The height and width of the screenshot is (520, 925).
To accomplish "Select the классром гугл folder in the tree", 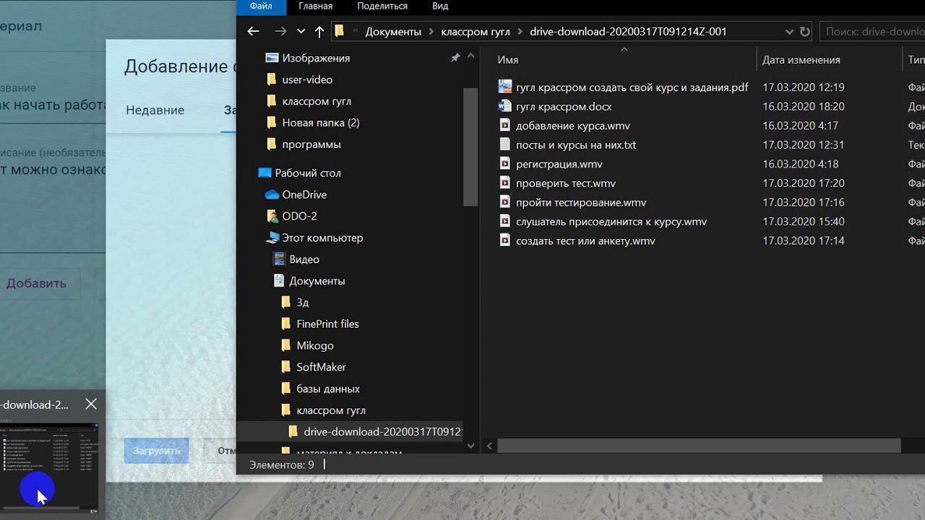I will coord(330,410).
